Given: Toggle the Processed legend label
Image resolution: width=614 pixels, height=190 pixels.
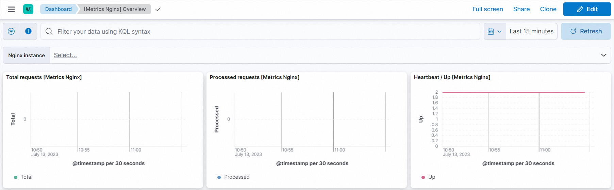Looking at the screenshot, I should click(237, 177).
